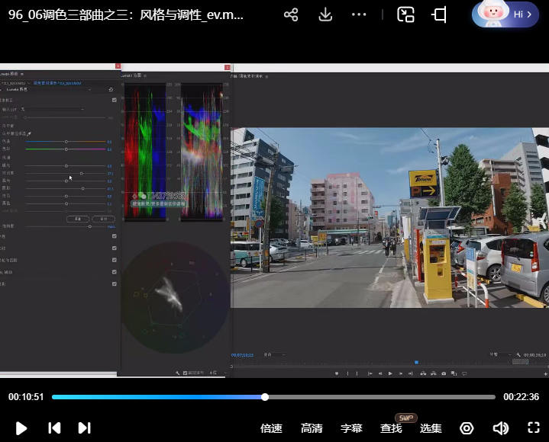Screen dimensions: 549x442
Task: Click the download icon
Action: pos(325,14)
